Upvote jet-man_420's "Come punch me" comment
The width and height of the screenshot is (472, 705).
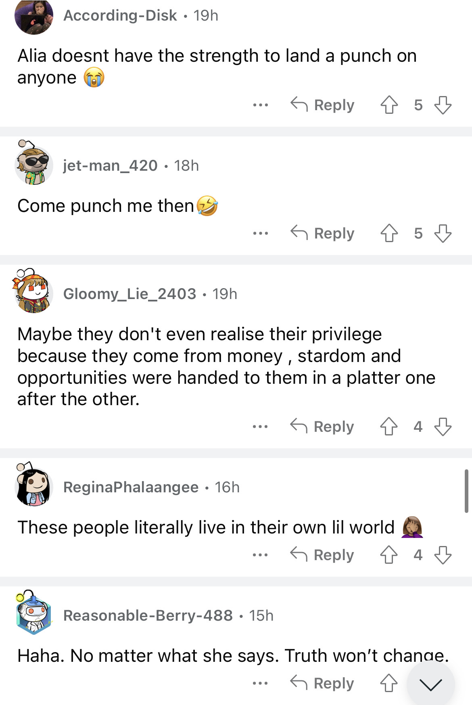click(x=389, y=233)
